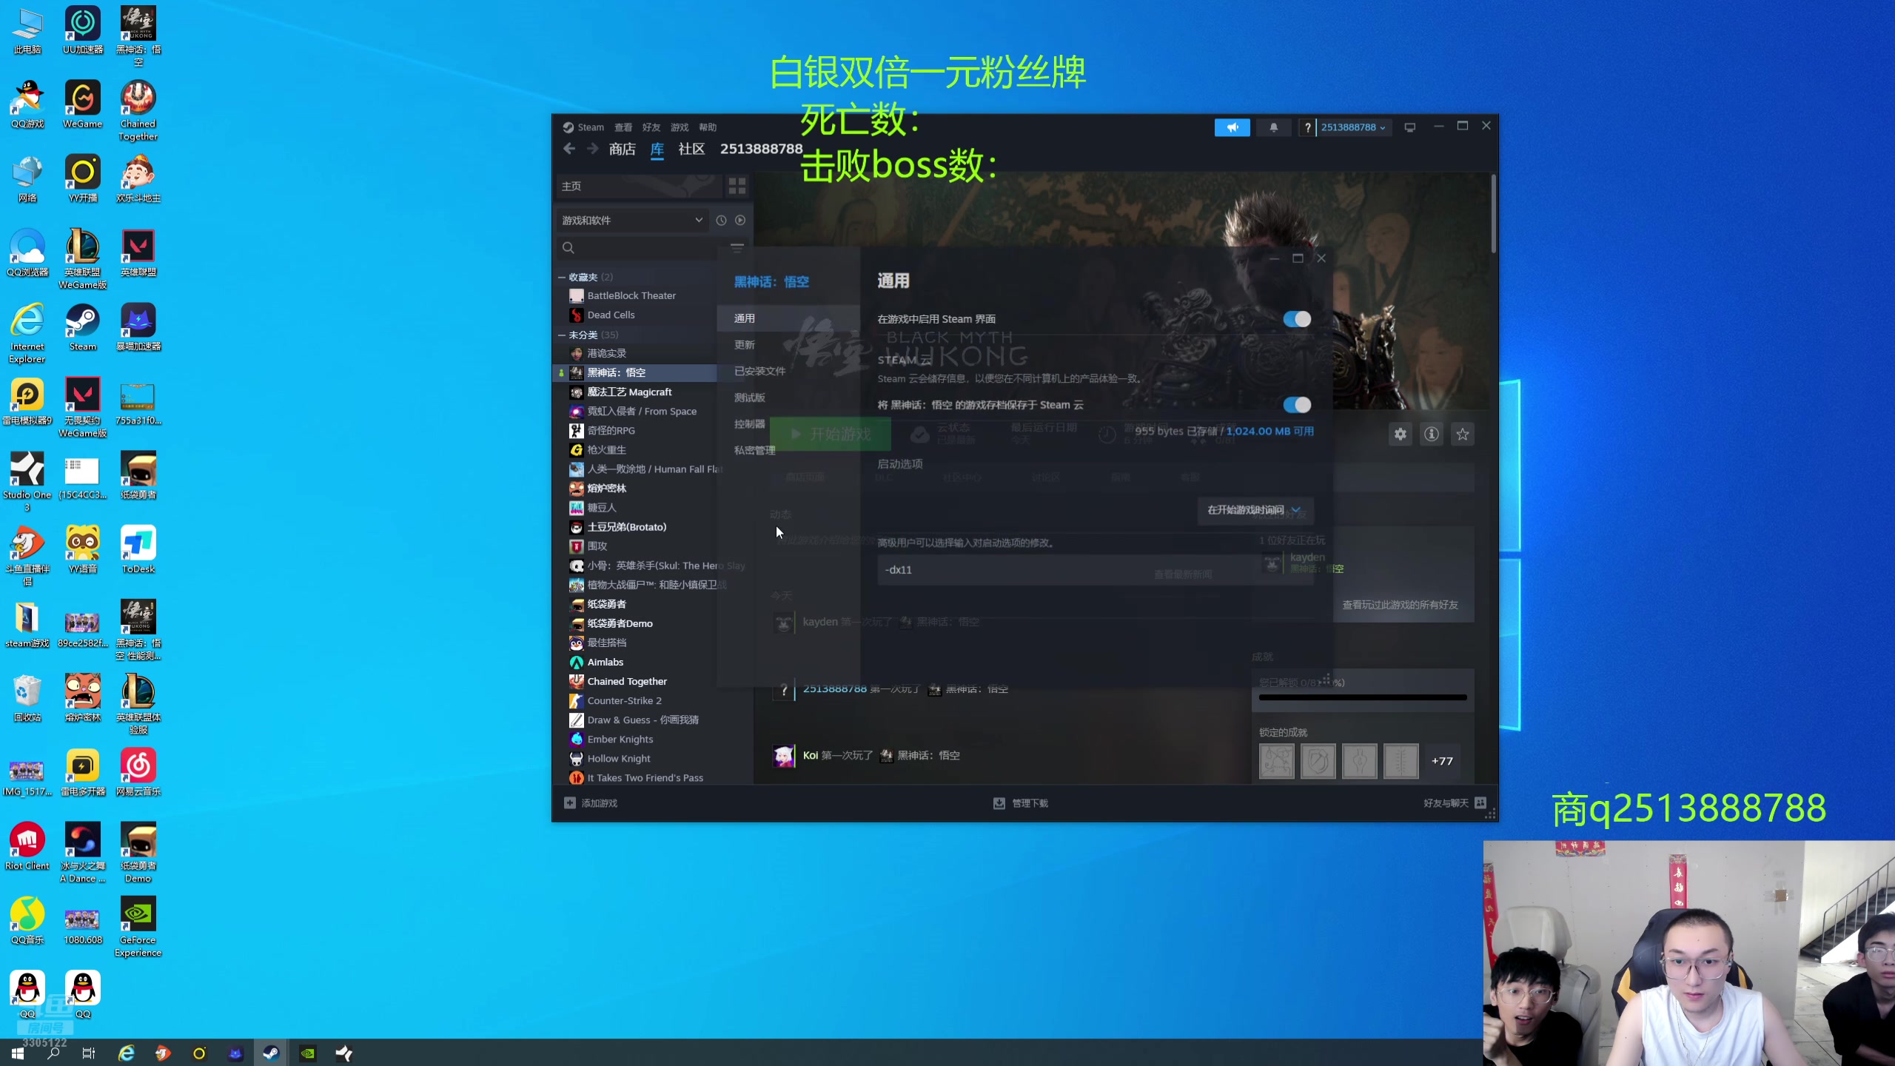The image size is (1895, 1066).
Task: Toggle Steam Cloud save switch
Action: coord(1297,405)
